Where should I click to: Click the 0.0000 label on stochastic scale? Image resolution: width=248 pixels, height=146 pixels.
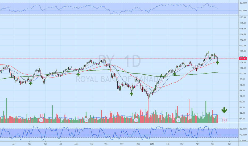pos(243,140)
